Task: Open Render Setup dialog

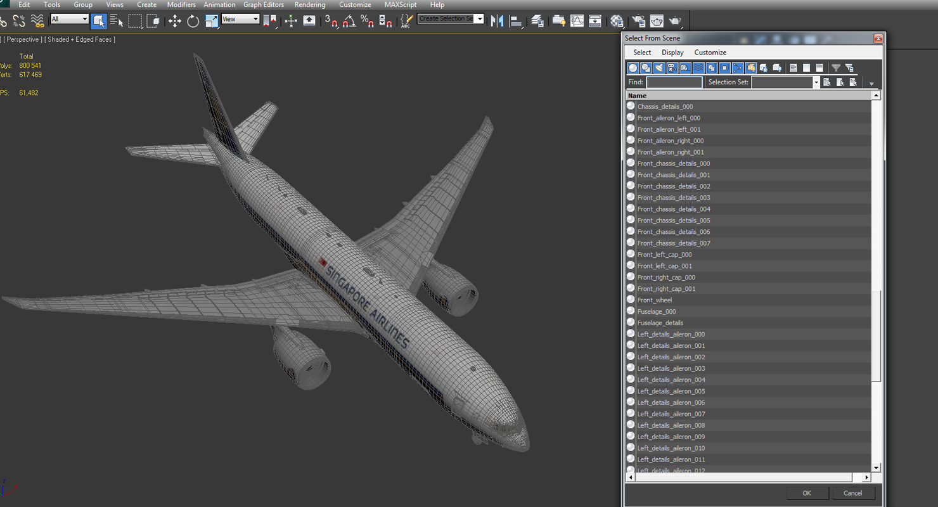Action: [638, 21]
